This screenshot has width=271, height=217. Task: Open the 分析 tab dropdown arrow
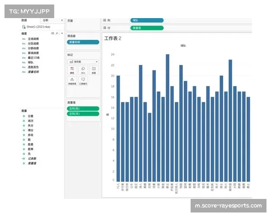point(61,21)
